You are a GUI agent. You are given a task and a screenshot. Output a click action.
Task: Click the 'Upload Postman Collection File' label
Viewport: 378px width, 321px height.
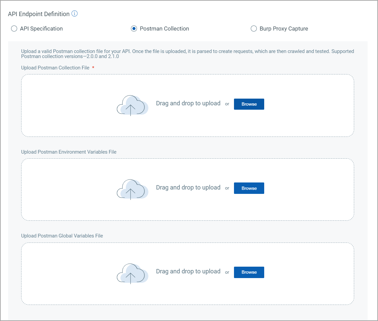click(x=55, y=68)
